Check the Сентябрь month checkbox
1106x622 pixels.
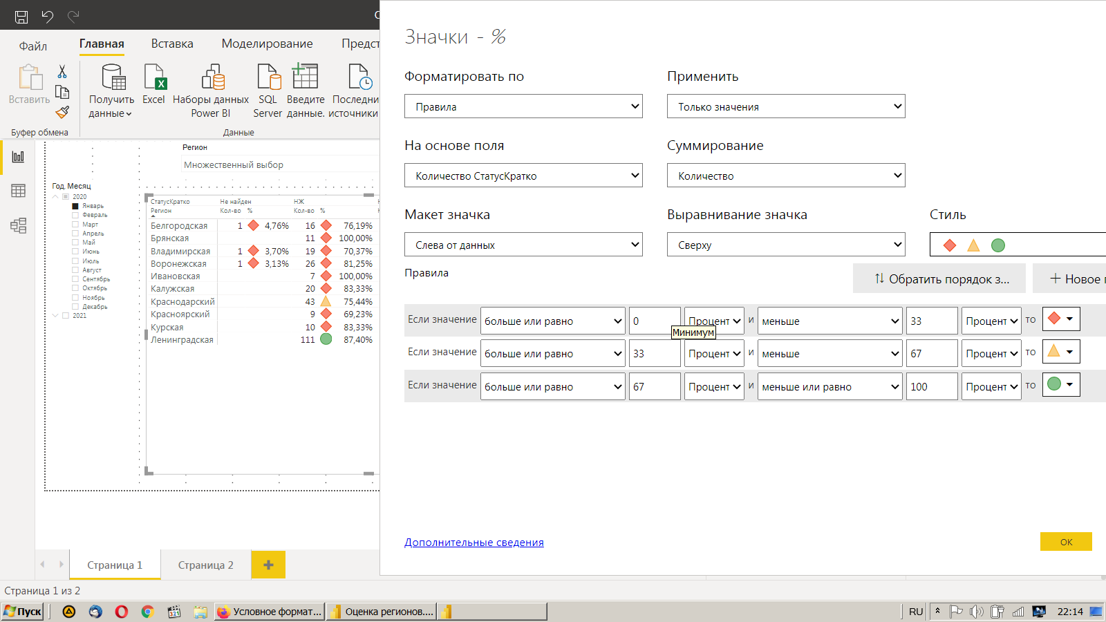(75, 279)
